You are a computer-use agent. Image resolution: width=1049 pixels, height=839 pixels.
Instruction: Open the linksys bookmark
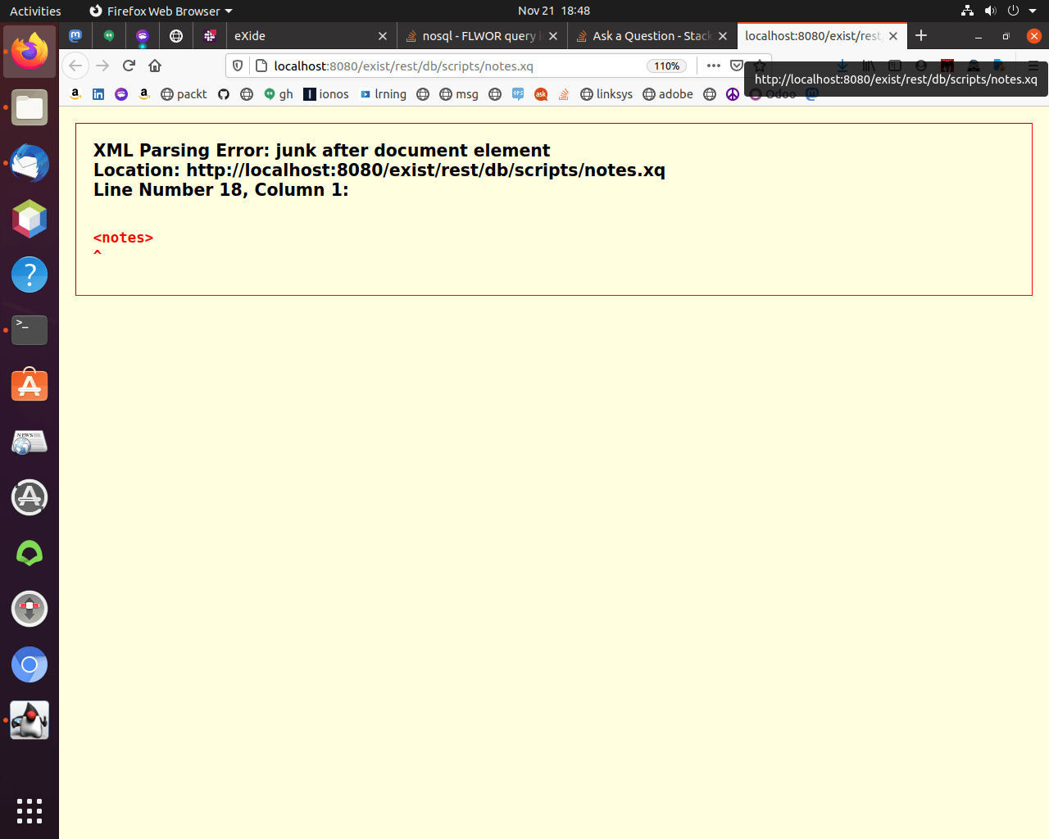(606, 94)
